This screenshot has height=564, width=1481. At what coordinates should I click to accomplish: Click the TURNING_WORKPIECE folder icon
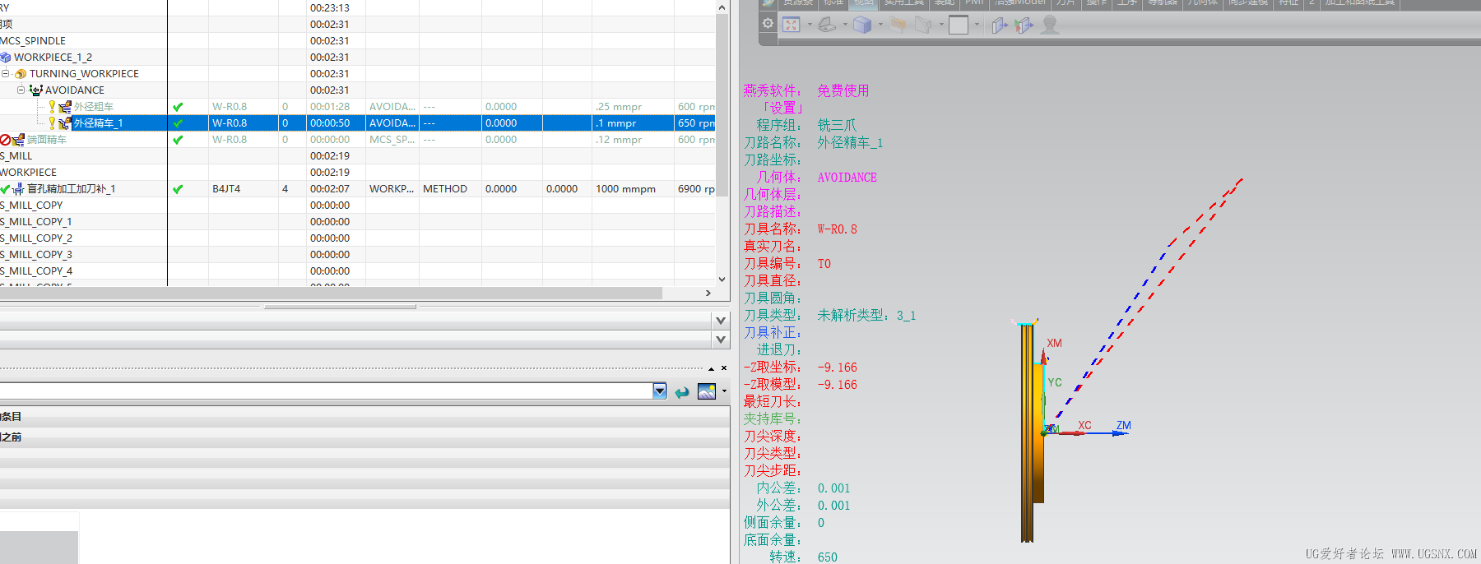21,74
